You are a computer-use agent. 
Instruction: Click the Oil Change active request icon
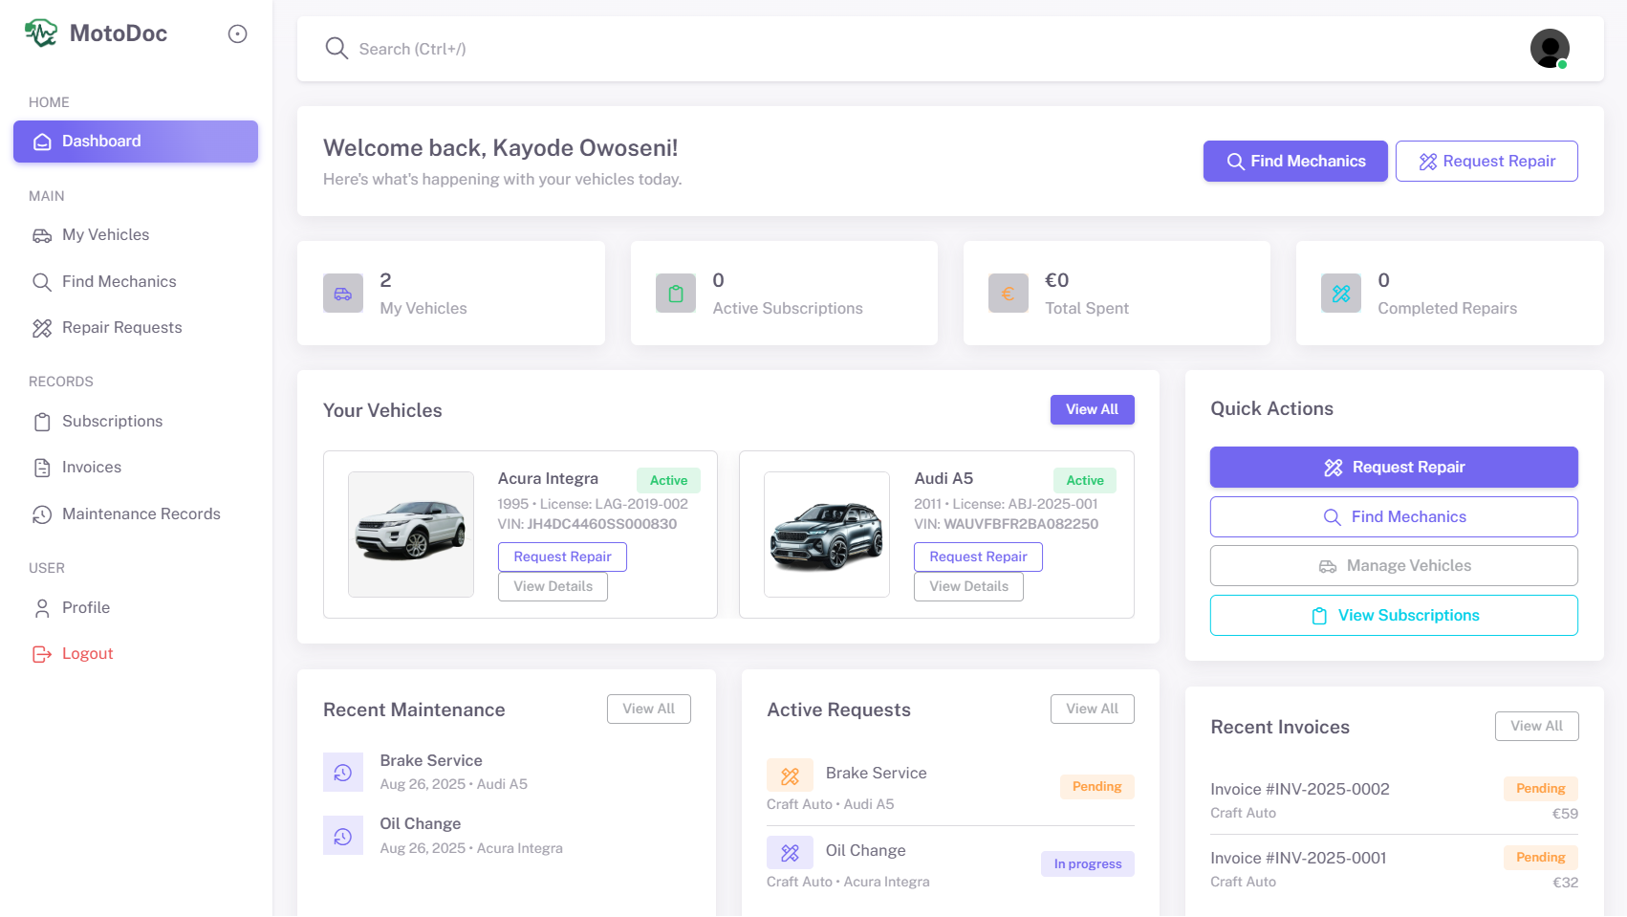[x=790, y=852]
